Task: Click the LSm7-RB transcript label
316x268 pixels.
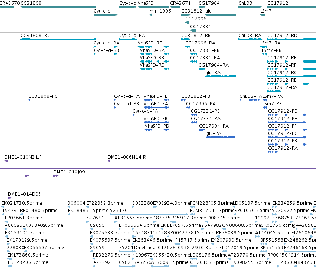Action: pyautogui.click(x=271, y=50)
